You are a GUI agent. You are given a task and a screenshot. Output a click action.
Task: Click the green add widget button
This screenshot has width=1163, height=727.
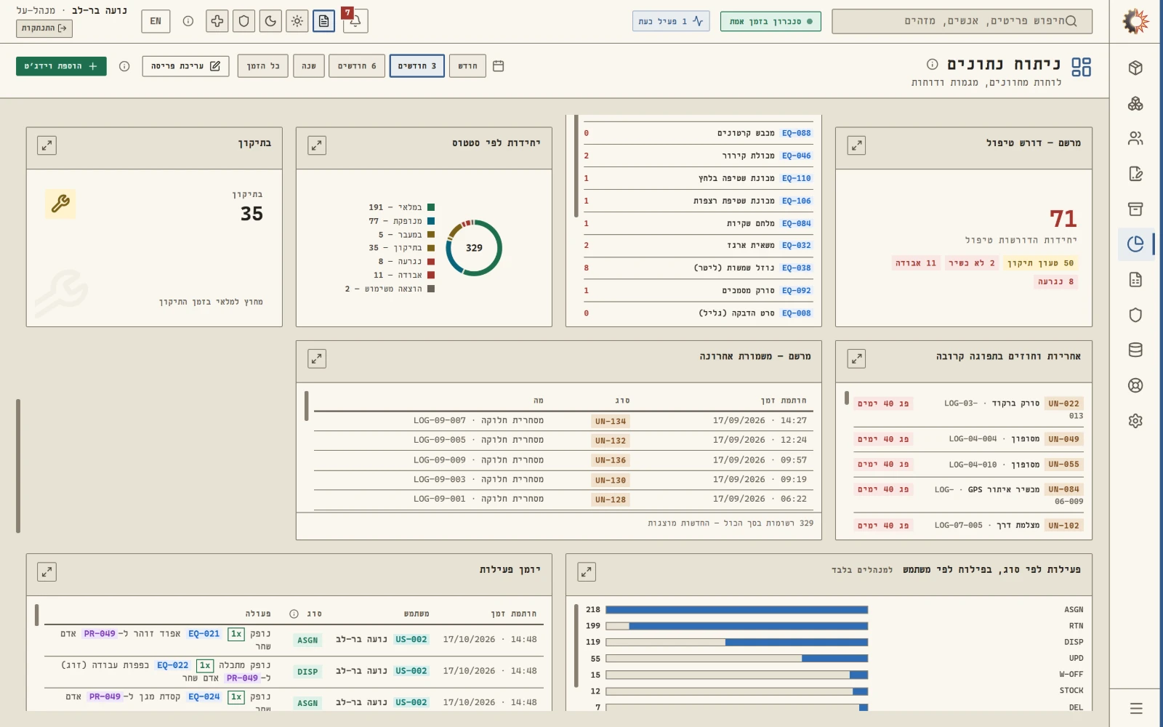(61, 66)
